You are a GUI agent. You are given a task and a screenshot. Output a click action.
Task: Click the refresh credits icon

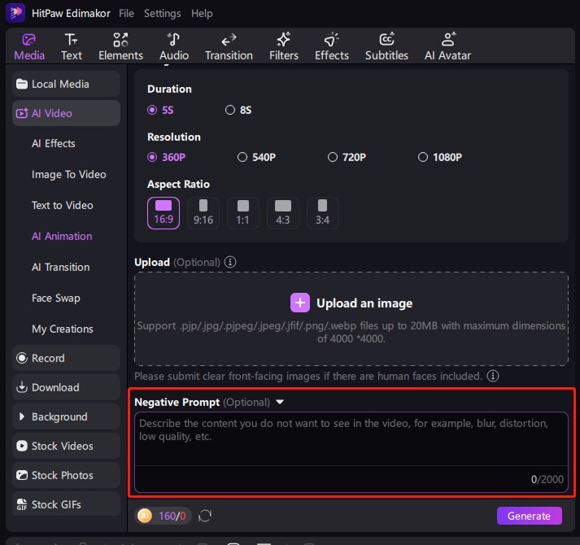[x=205, y=516]
